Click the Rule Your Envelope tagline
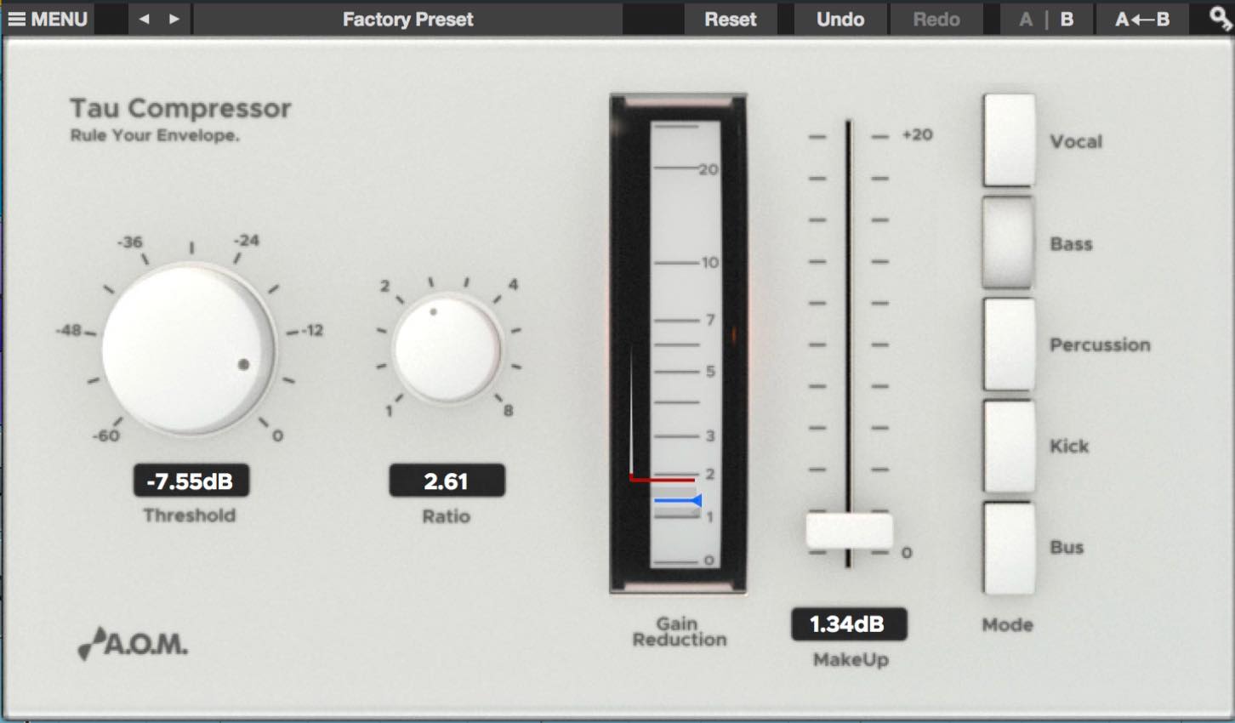1235x723 pixels. point(155,135)
